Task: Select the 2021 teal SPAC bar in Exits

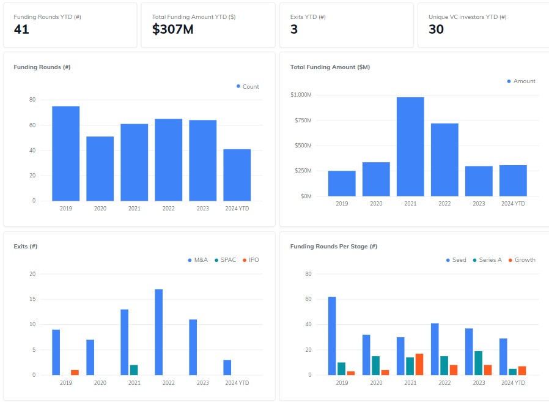Action: coord(134,370)
